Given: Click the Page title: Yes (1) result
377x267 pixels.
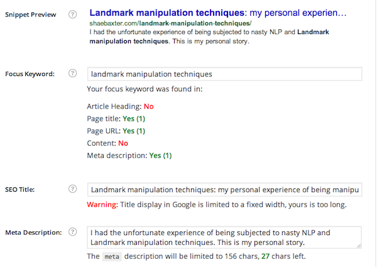Looking at the screenshot, I should [116, 119].
